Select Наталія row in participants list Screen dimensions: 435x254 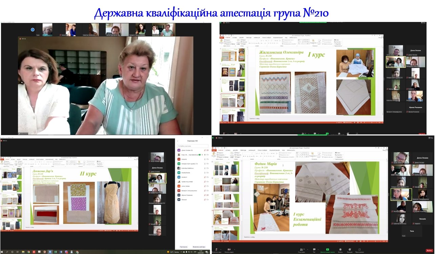pyautogui.click(x=192, y=159)
